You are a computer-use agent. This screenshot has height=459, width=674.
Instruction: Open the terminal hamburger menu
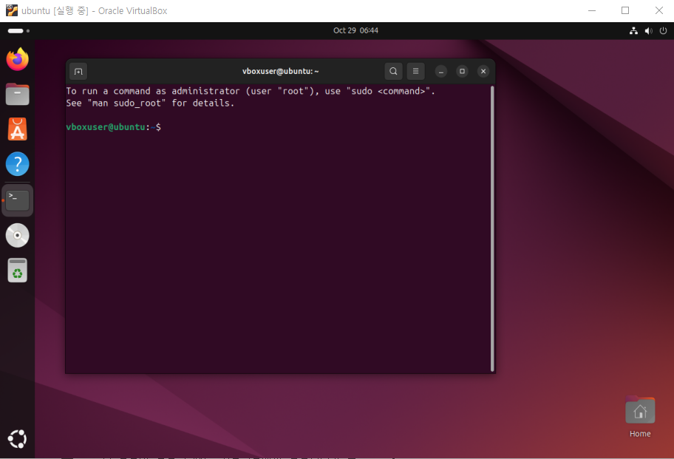[x=415, y=72]
